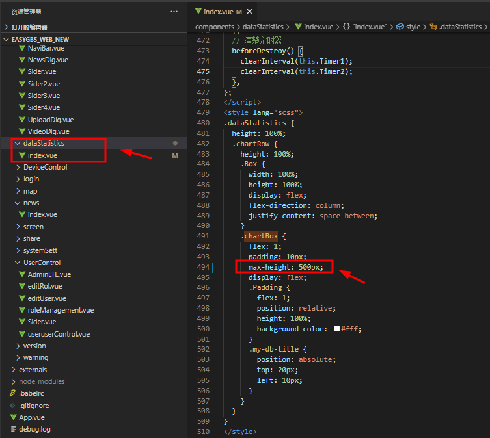Click the #fff white color swatch
The image size is (490, 438).
336,329
